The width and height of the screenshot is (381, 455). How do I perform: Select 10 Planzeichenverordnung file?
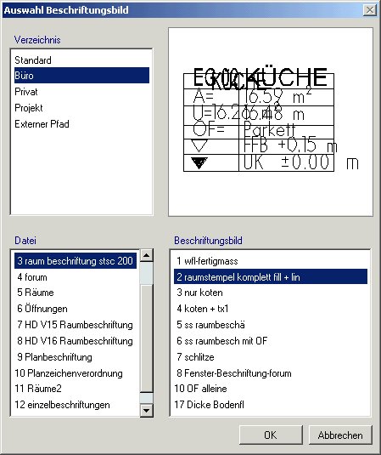coord(69,373)
